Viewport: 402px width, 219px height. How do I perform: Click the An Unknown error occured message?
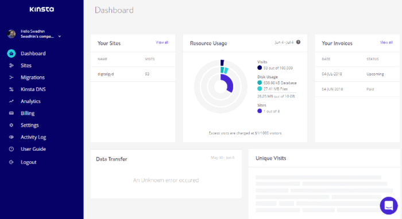[x=166, y=181]
